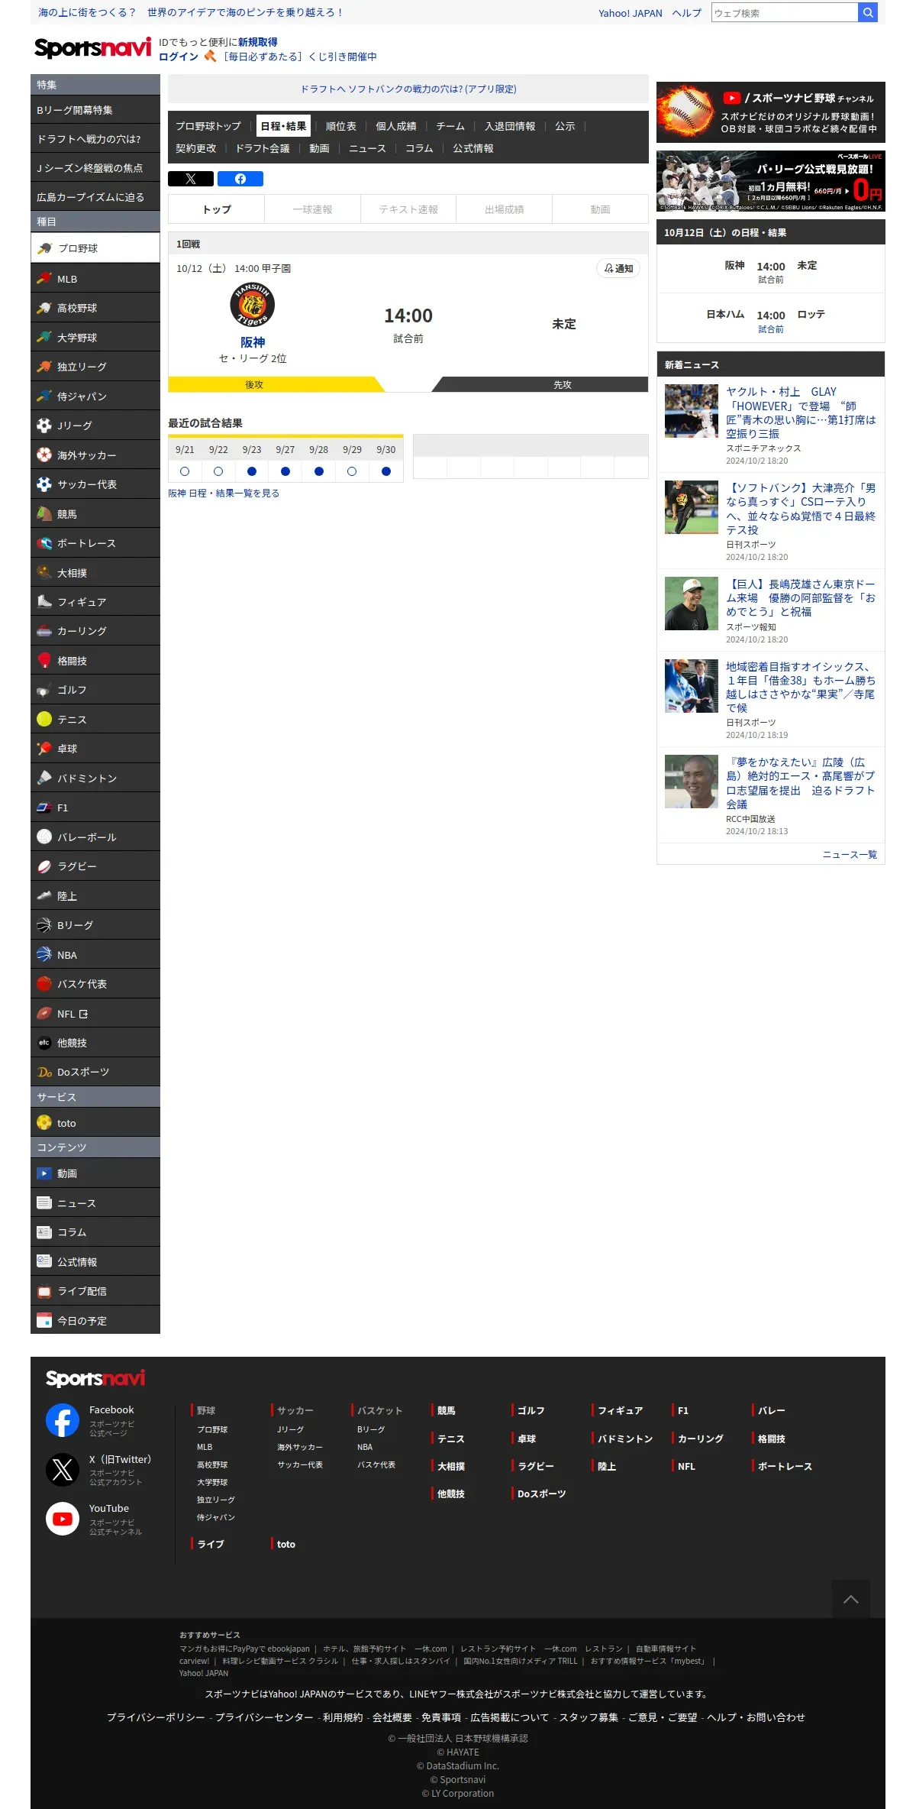916x1809 pixels.
Task: Open 日本ハム vs ロッテ 試合前 link
Action: [771, 329]
